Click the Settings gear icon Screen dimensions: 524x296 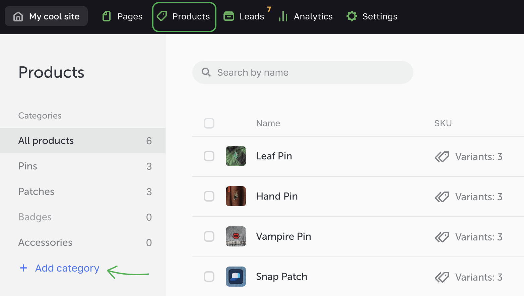tap(352, 16)
